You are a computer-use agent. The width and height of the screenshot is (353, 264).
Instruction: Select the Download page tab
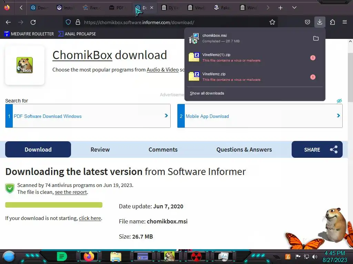point(38,150)
